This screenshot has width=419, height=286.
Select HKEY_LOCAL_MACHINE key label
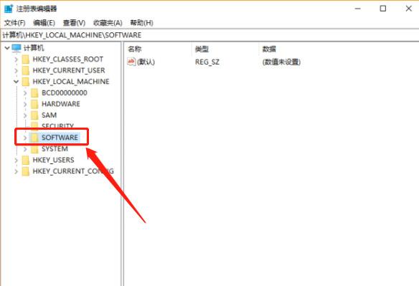[x=71, y=82]
